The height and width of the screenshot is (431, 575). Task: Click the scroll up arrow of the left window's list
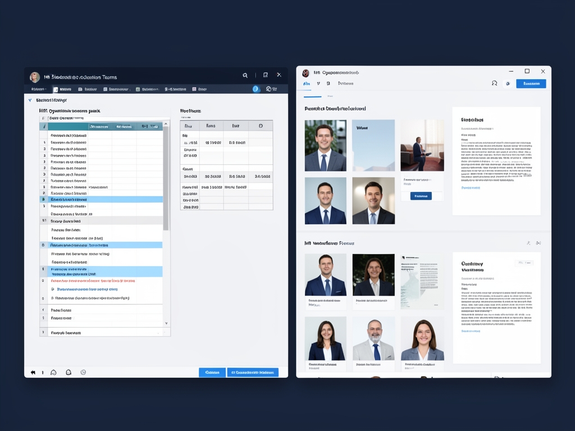(x=166, y=124)
